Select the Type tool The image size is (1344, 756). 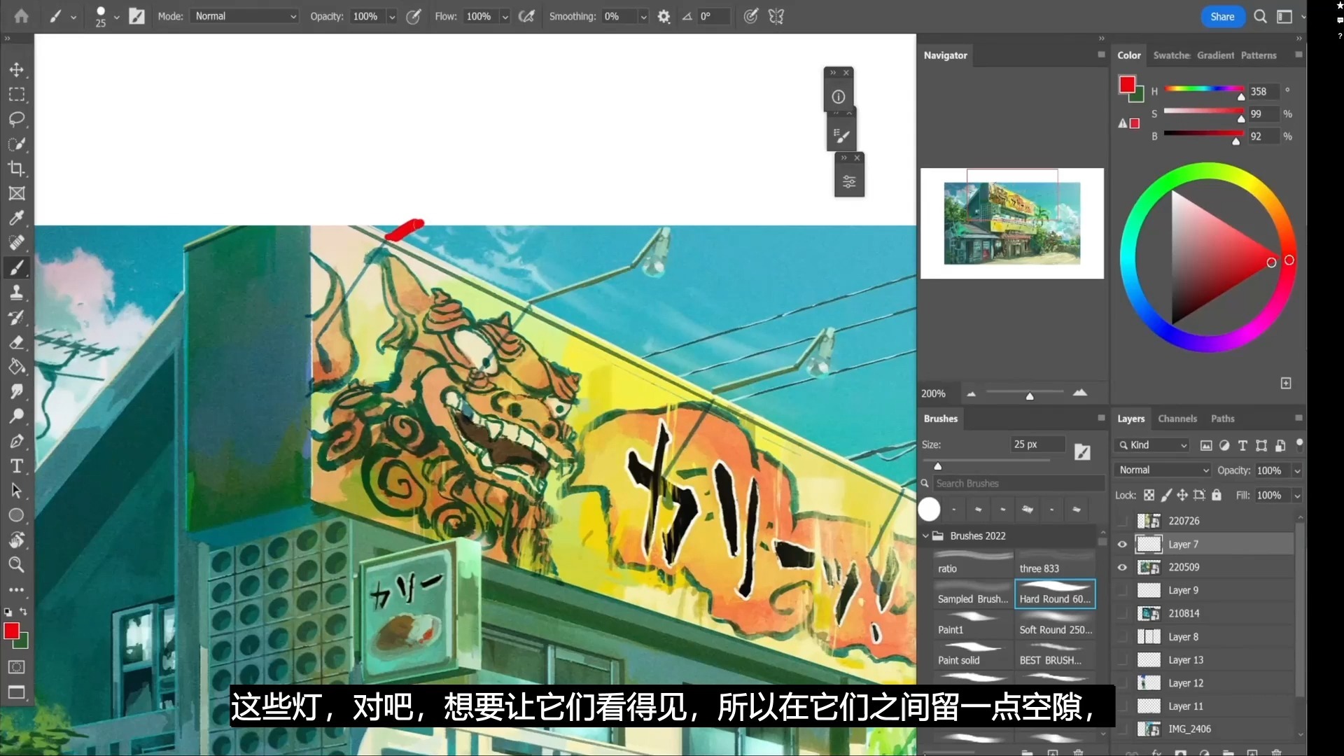pyautogui.click(x=17, y=466)
